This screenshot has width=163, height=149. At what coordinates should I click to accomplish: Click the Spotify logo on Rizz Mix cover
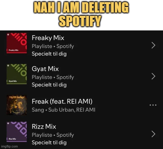pos(8,123)
